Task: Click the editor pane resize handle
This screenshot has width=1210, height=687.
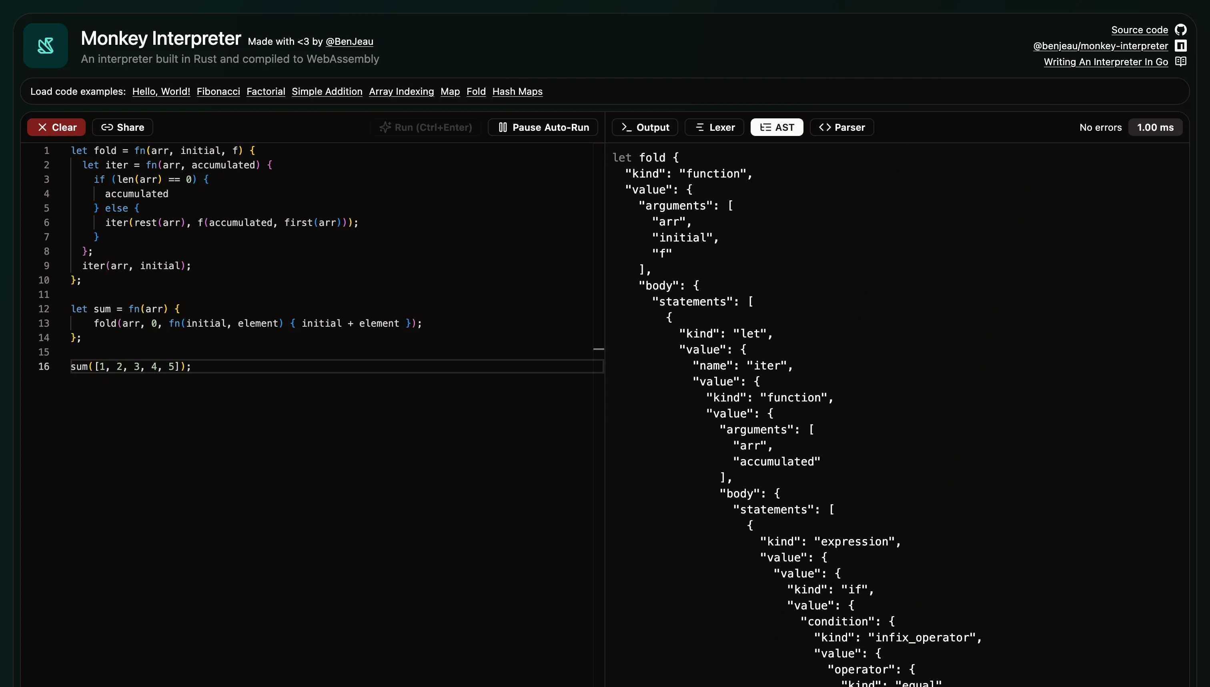Action: click(599, 349)
